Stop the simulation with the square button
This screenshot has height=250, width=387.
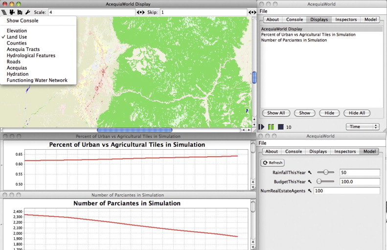click(x=281, y=127)
